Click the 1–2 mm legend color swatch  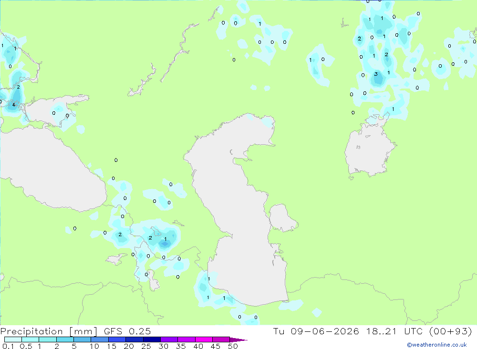click(48, 339)
